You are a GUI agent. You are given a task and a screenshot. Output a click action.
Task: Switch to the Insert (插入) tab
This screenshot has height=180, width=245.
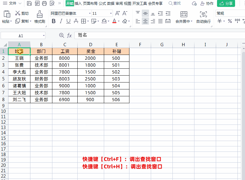point(78,3)
